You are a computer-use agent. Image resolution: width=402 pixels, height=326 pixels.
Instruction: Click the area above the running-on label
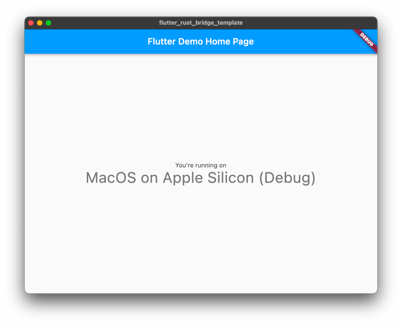point(201,110)
